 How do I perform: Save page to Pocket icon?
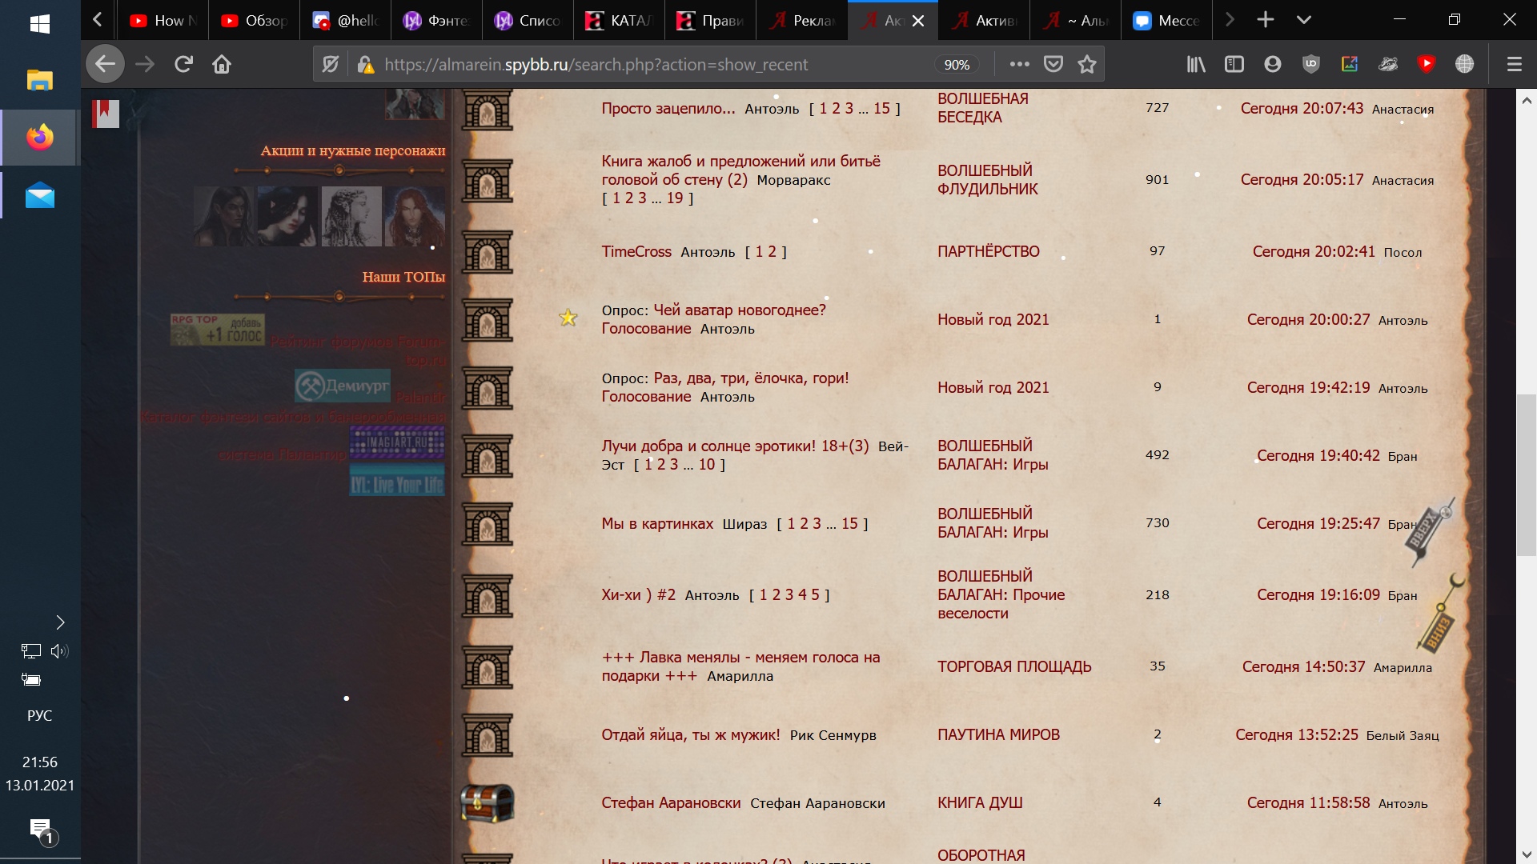1053,64
